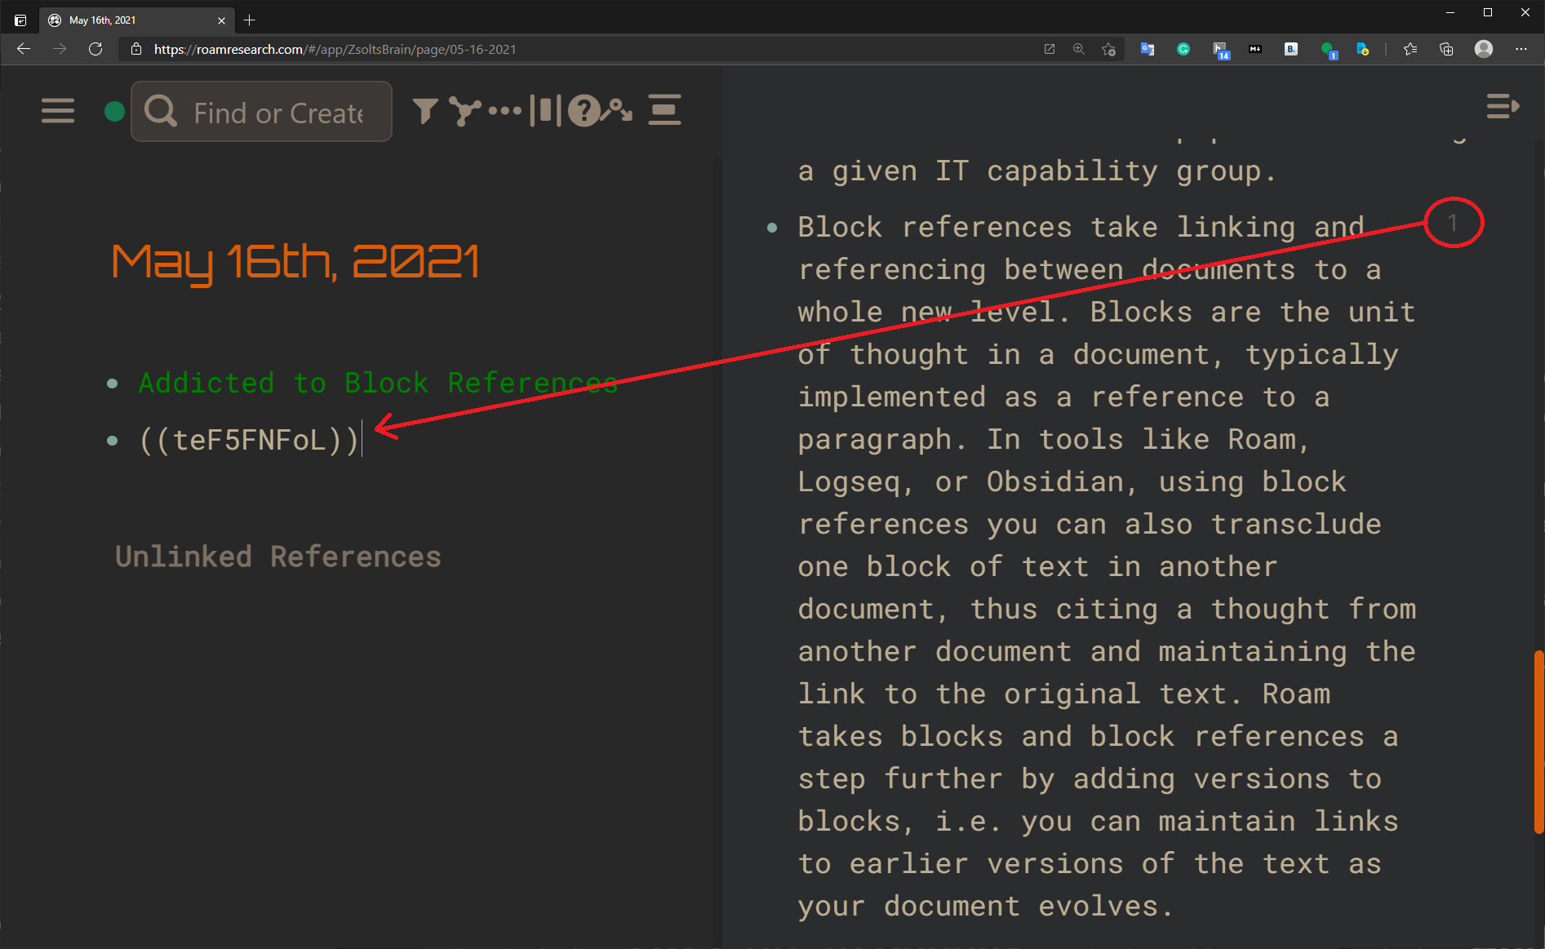The height and width of the screenshot is (949, 1545).
Task: Open the filter icon in Roam's toolbar
Action: [424, 111]
